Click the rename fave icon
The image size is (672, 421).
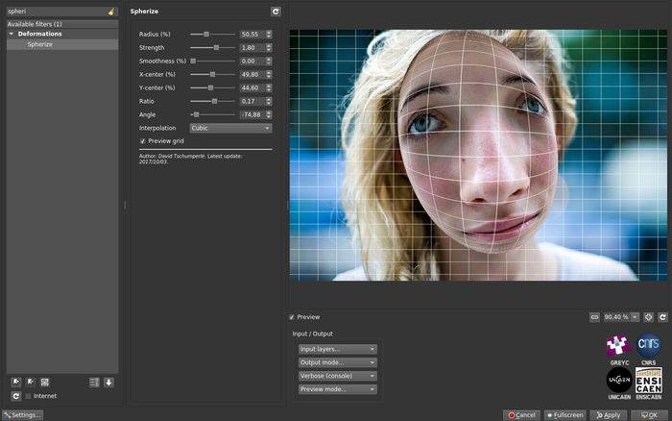coord(45,382)
